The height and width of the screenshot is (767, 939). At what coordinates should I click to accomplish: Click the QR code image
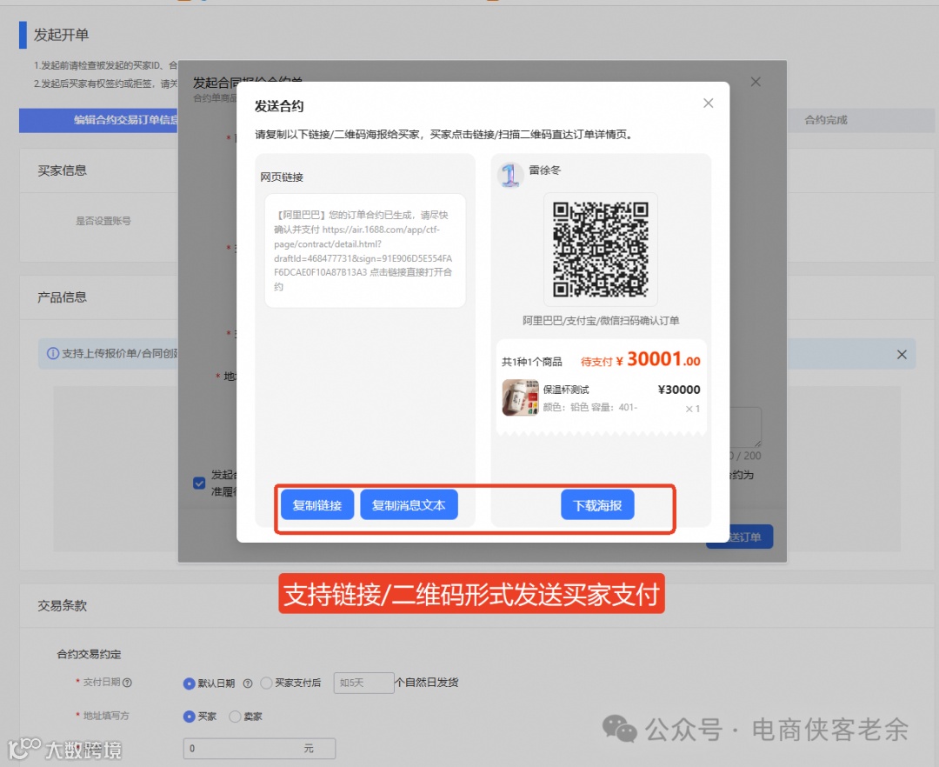[601, 249]
